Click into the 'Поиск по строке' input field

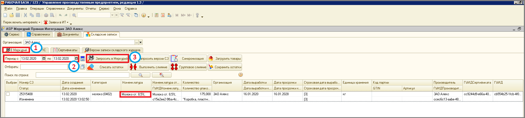tap(82, 75)
